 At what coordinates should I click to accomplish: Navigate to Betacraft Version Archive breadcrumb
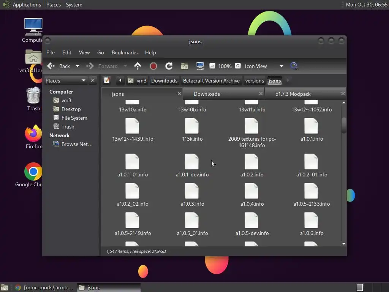[211, 81]
